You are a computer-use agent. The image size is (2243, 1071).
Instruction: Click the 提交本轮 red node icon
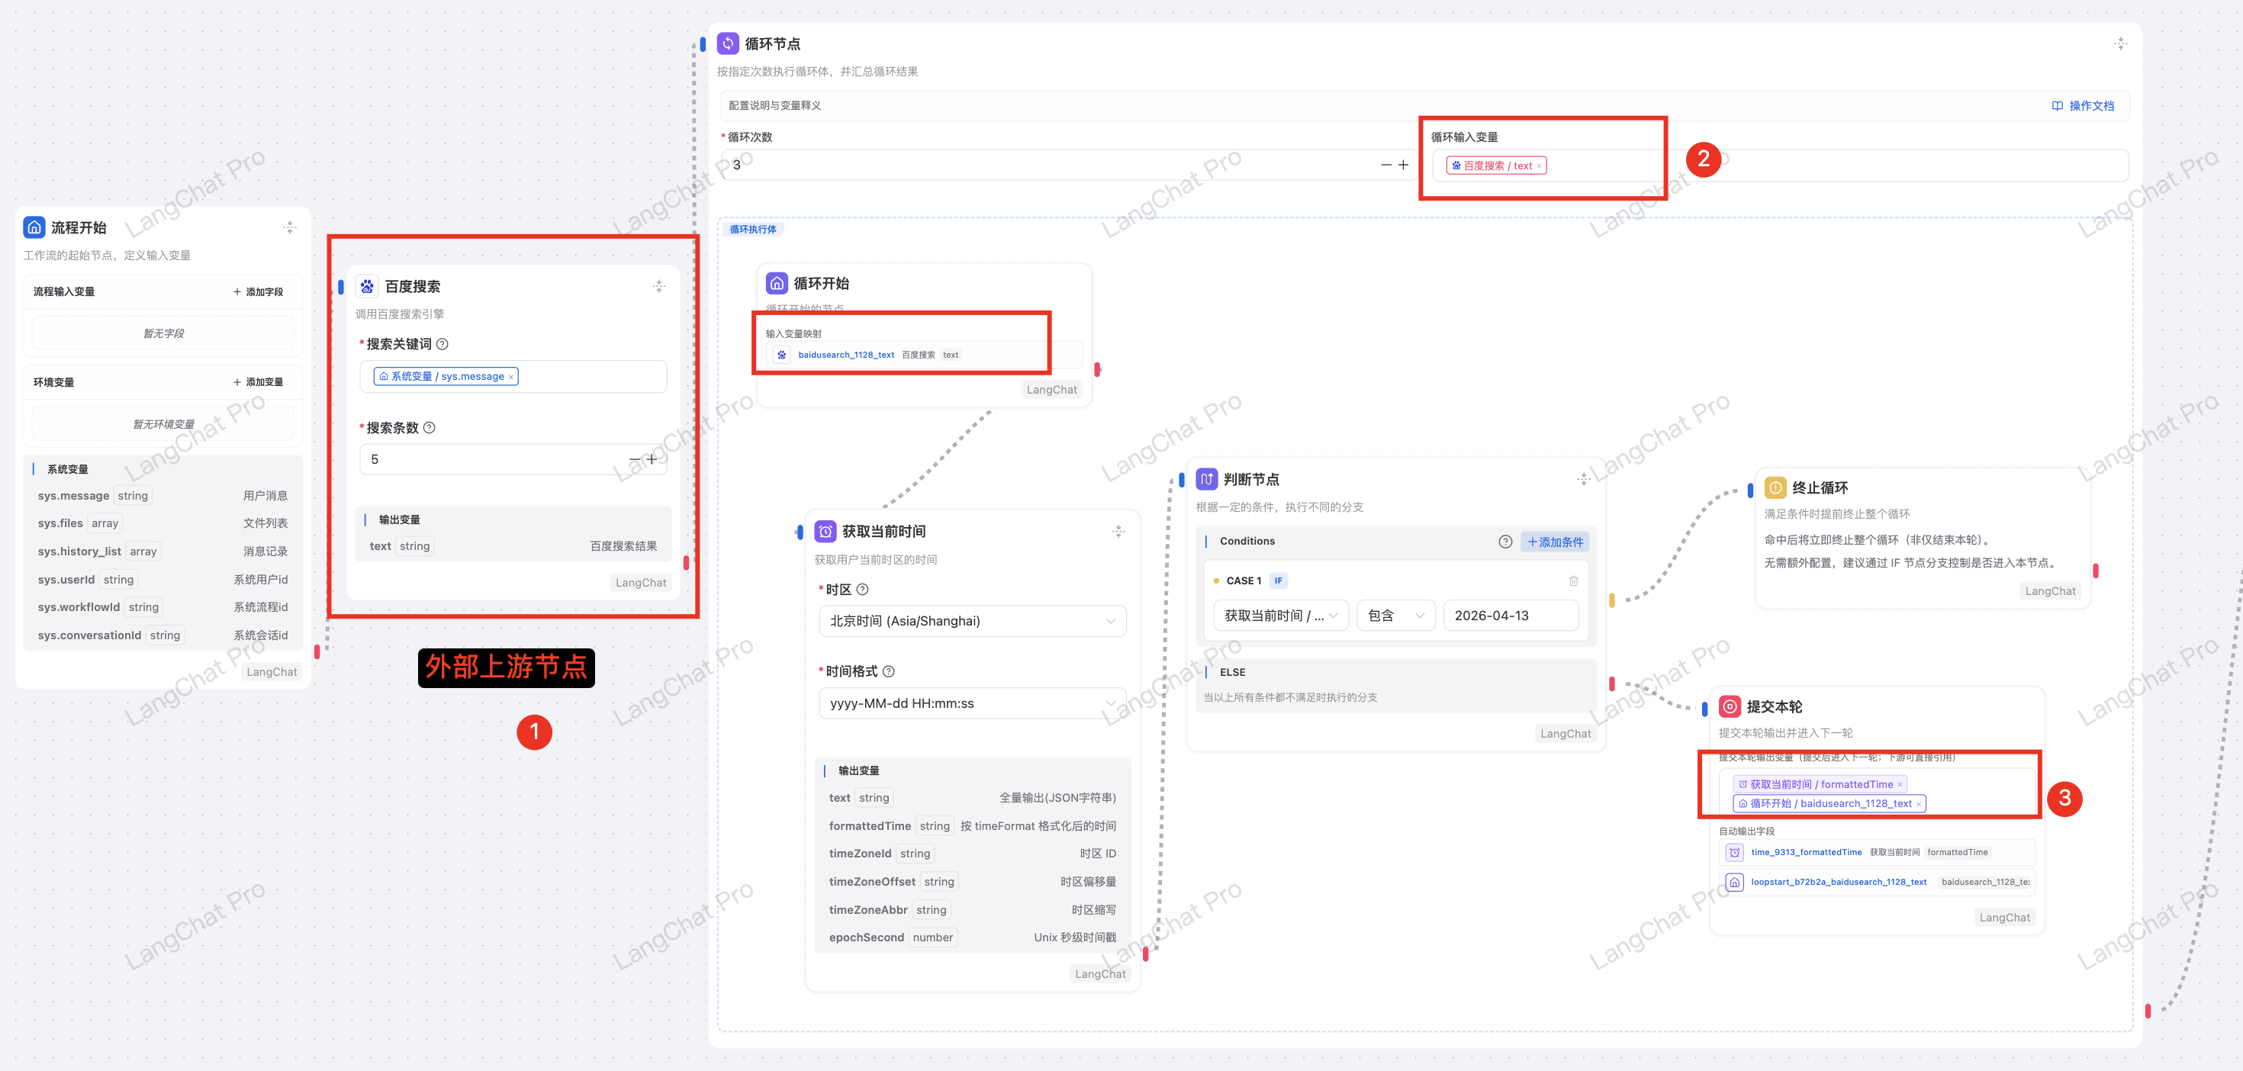(1730, 706)
